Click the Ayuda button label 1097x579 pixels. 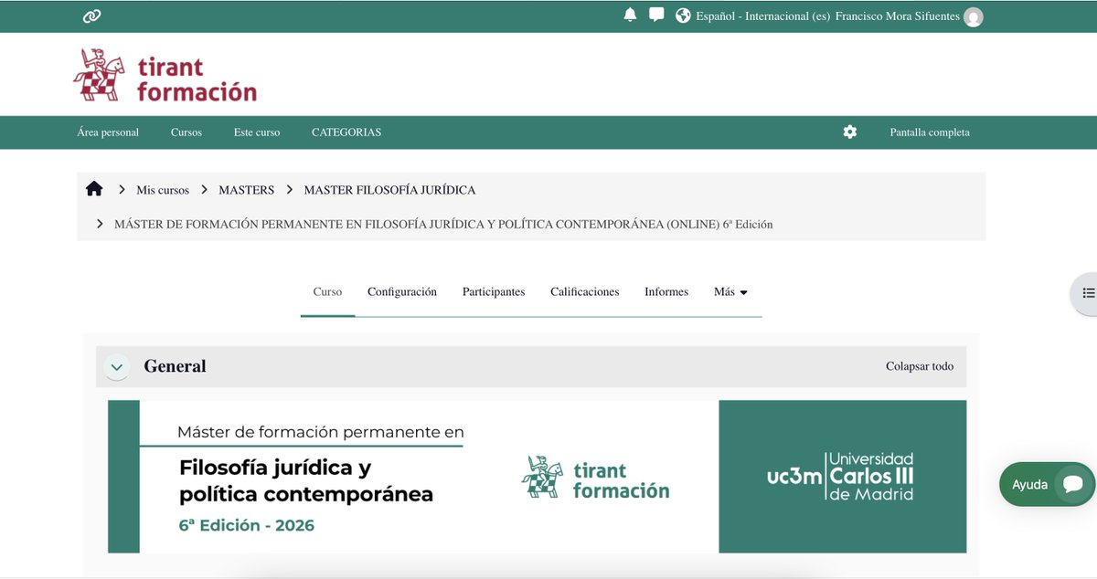point(1030,484)
